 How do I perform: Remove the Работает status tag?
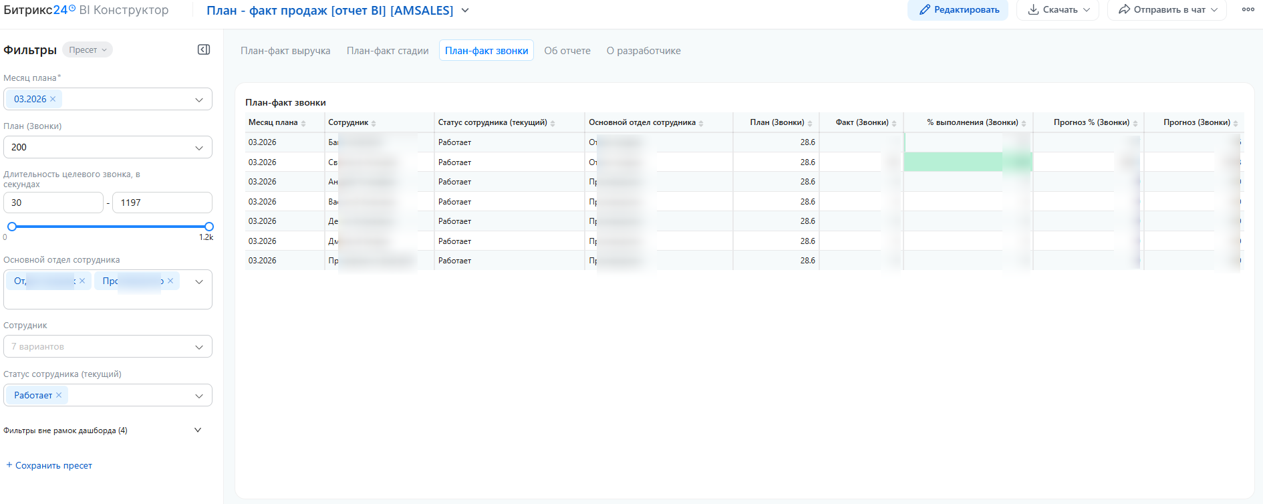pos(59,395)
